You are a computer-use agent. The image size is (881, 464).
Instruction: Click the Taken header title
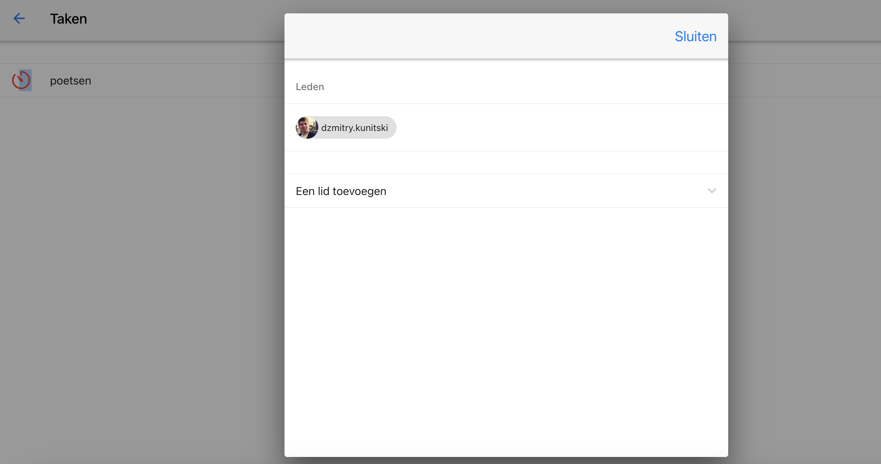[x=68, y=18]
